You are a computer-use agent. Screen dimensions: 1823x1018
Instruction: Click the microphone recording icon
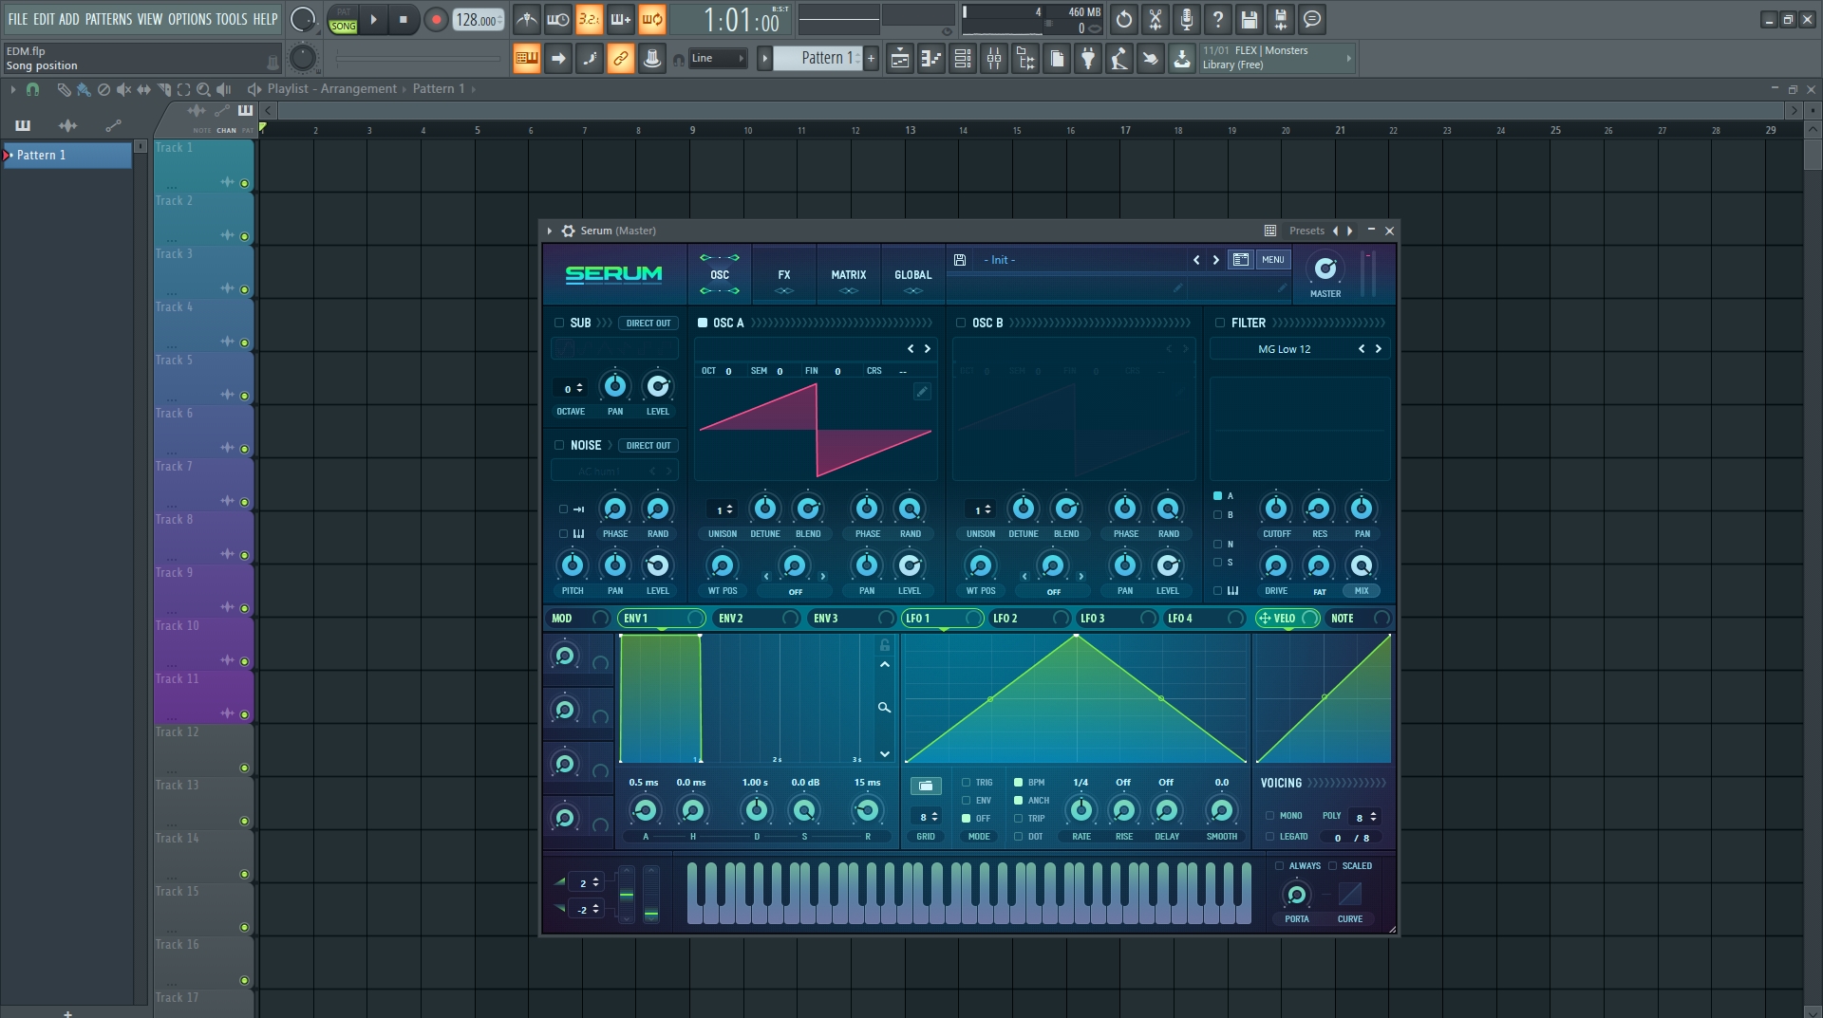(x=1187, y=19)
